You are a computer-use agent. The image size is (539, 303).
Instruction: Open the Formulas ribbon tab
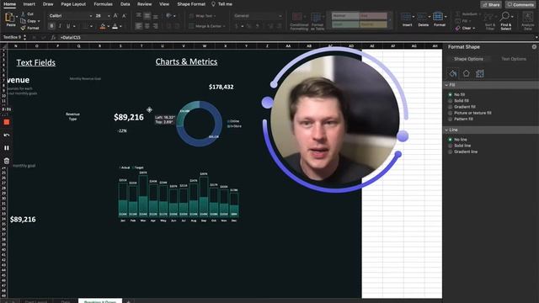103,4
